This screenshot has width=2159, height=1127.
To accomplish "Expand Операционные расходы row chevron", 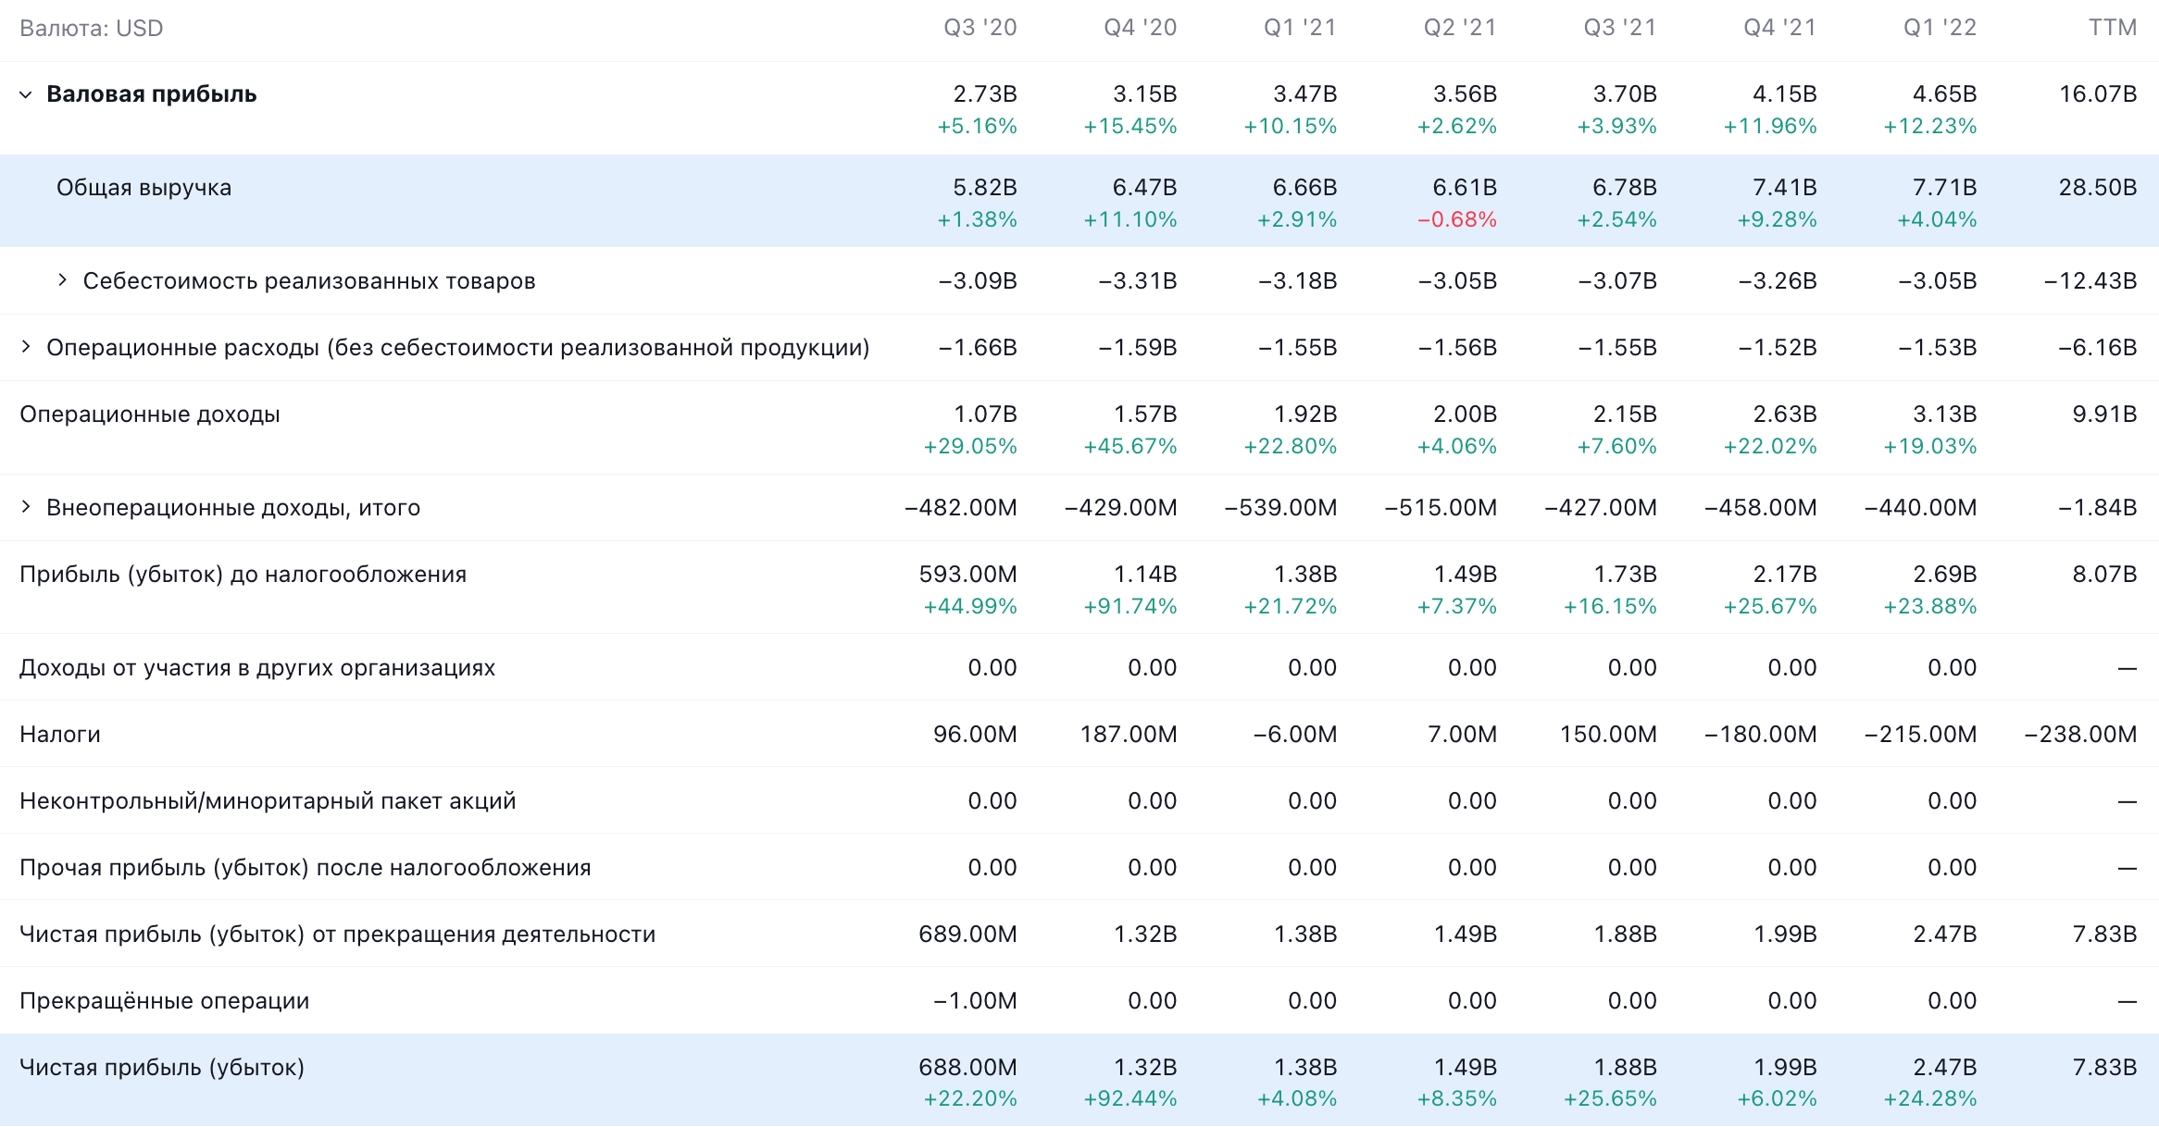I will click(26, 347).
